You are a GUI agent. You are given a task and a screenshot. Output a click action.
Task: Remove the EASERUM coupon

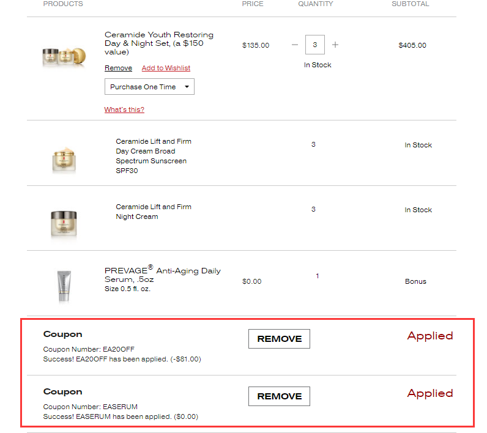pos(279,396)
